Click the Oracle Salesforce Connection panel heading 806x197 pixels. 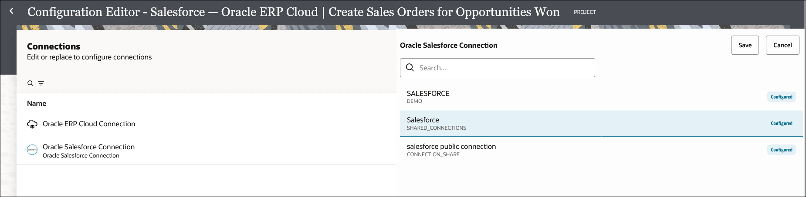click(448, 45)
